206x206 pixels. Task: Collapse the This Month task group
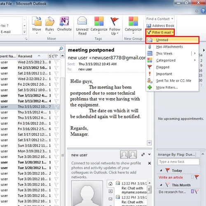click(x=161, y=185)
